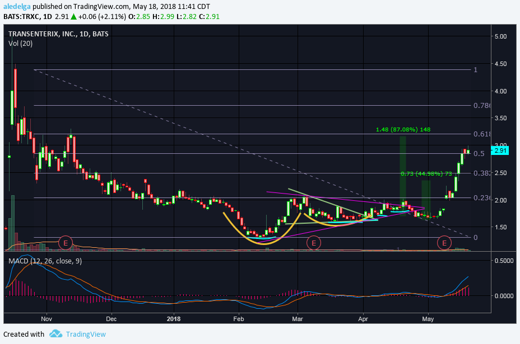This screenshot has height=344, width=520.
Task: Click the Fibonacci 0 level label
Action: coord(476,237)
